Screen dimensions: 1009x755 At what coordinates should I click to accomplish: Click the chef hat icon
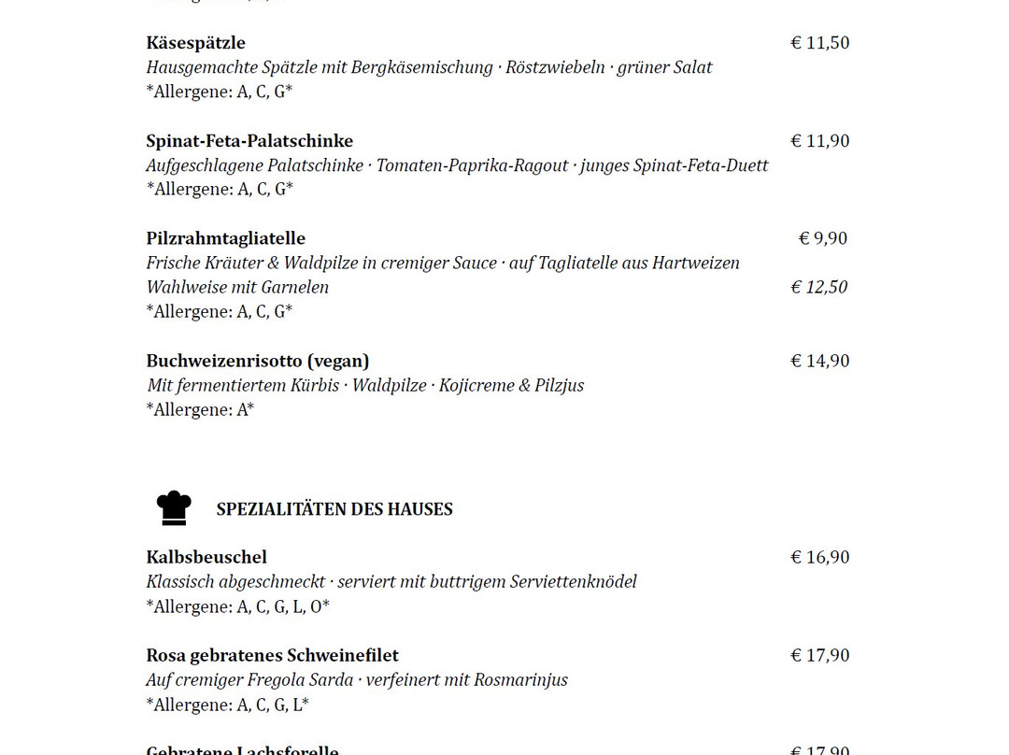[174, 508]
